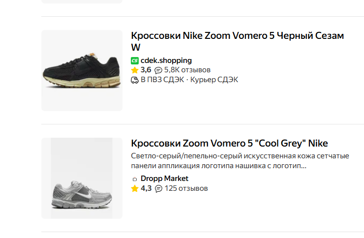Click the Курьер СДЭК delivery option text
The image size is (364, 238).
(x=214, y=80)
